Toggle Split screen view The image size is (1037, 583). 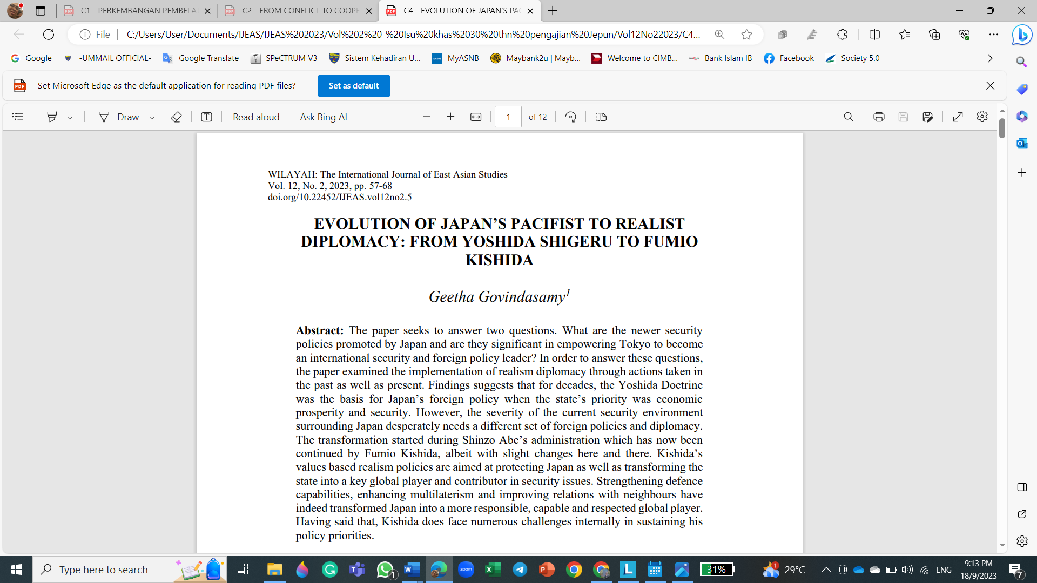point(874,35)
